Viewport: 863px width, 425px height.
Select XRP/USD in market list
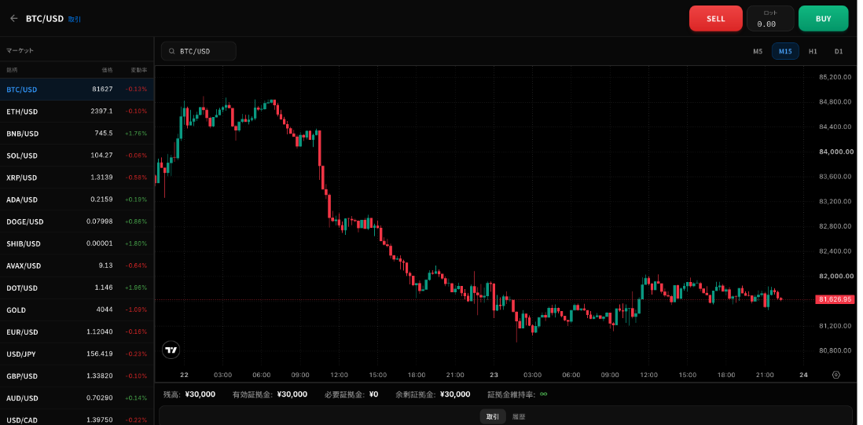77,177
